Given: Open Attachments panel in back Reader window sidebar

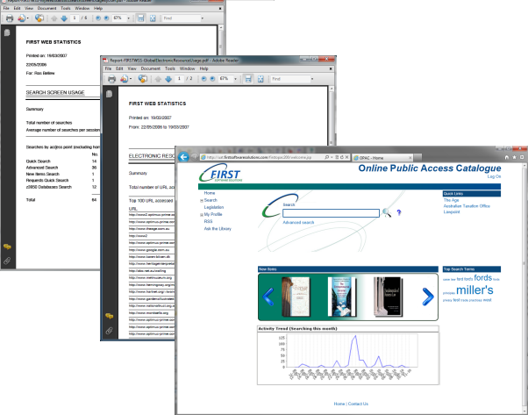Looking at the screenshot, I should [7, 261].
